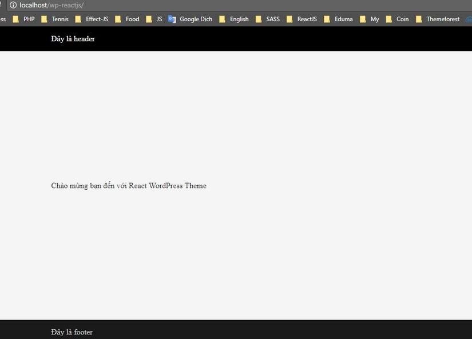Click the "Chào mừng bạn" welcome text
472x339 pixels.
(x=128, y=186)
